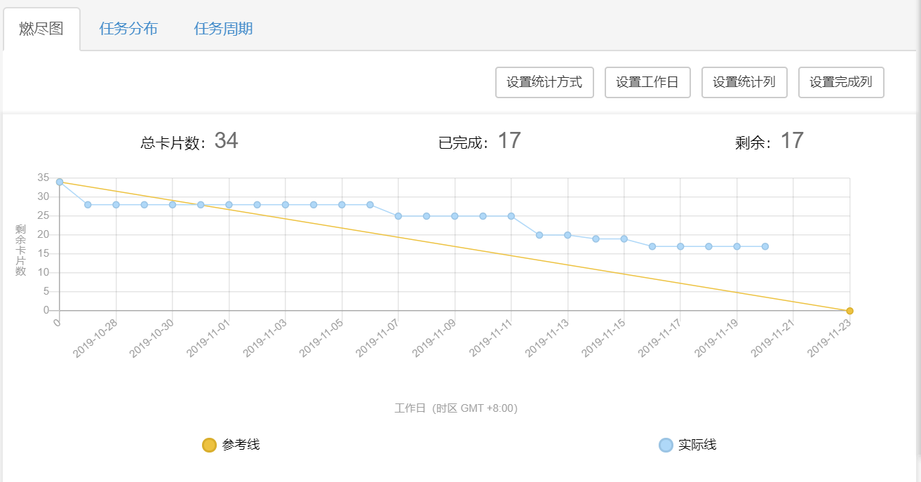Click the actual-line point at 2019-11-11

click(511, 216)
